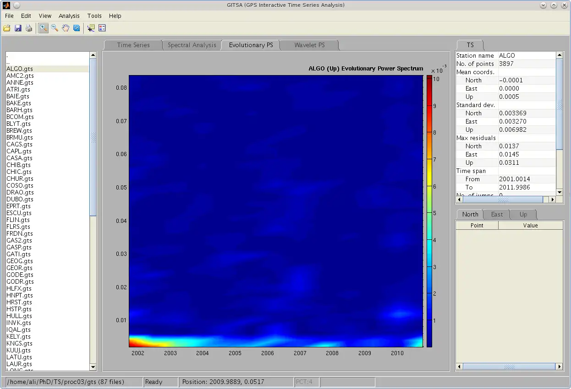Click the Open file folder icon
Screen dimensions: 571x389
click(x=7, y=28)
